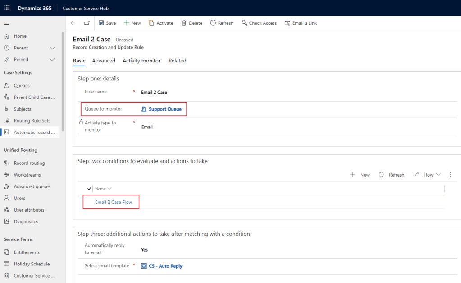Click Email a Link in the toolbar

tap(301, 23)
